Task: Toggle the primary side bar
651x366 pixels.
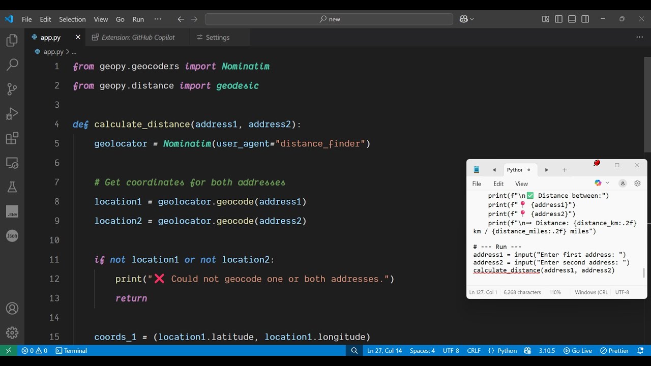Action: (559, 19)
